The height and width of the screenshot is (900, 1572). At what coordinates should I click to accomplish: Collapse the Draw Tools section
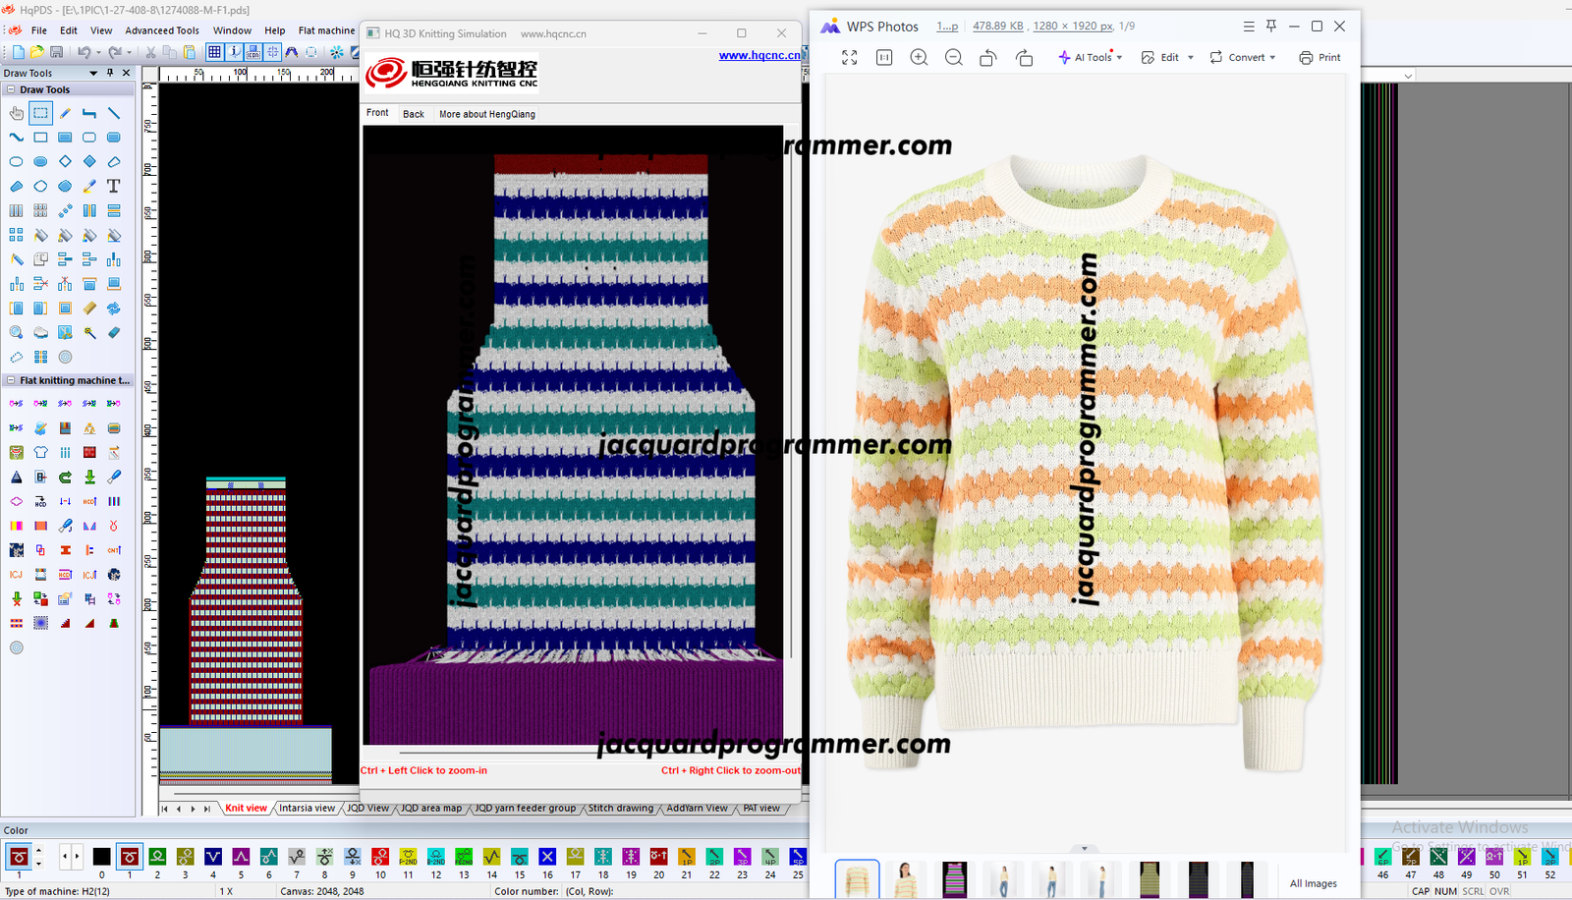[x=11, y=89]
